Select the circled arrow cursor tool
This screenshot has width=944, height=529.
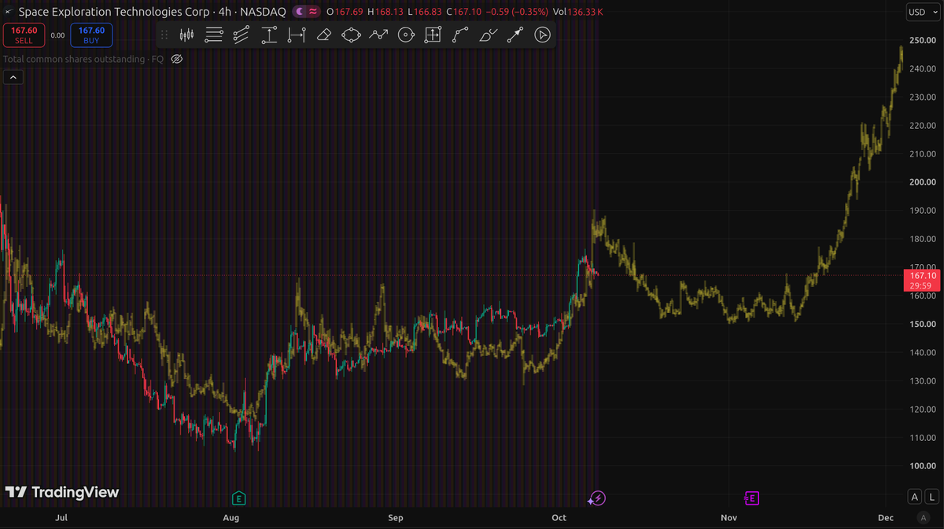(x=542, y=35)
